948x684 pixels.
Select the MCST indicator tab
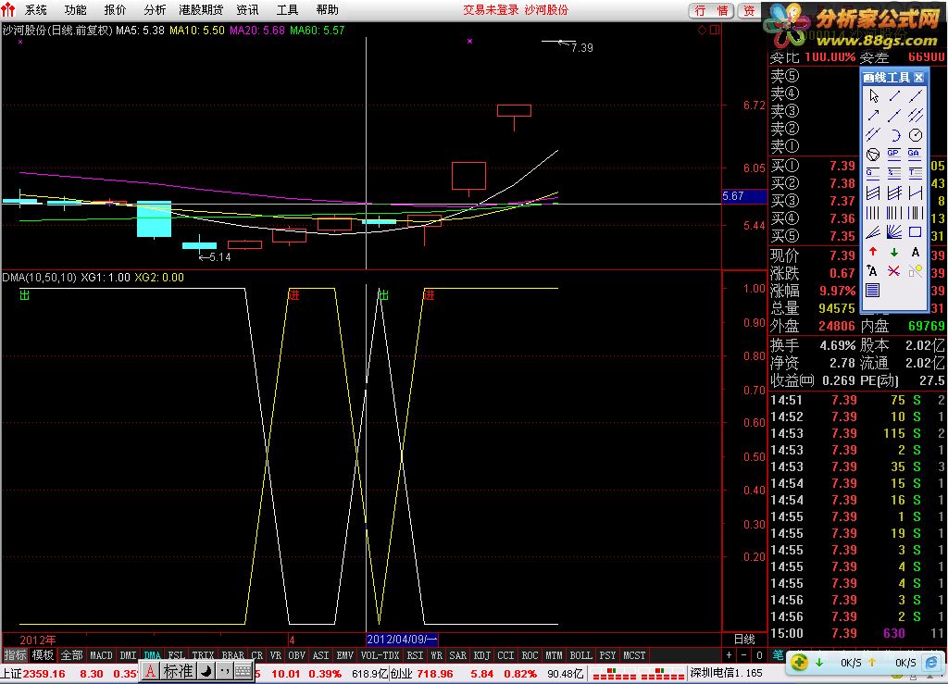634,655
